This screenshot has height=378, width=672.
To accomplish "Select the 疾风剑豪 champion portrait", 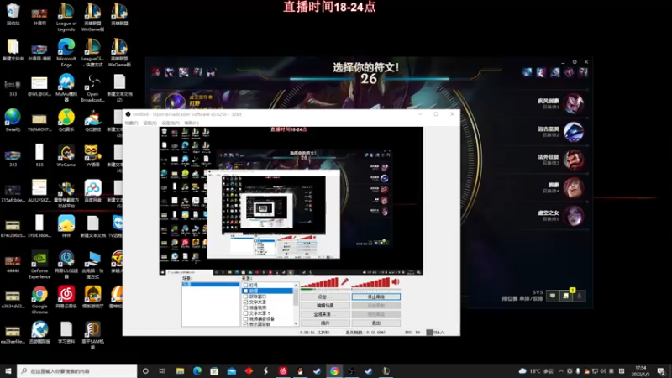I will click(574, 103).
